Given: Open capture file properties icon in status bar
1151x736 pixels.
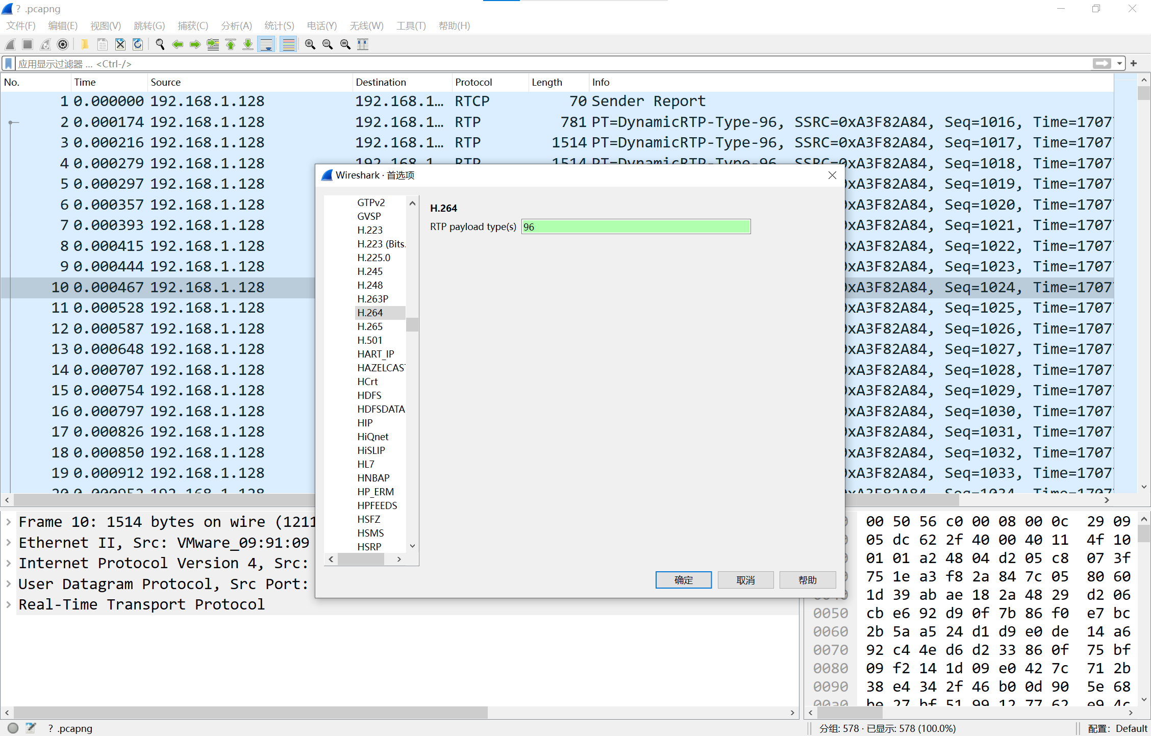Looking at the screenshot, I should click(31, 728).
